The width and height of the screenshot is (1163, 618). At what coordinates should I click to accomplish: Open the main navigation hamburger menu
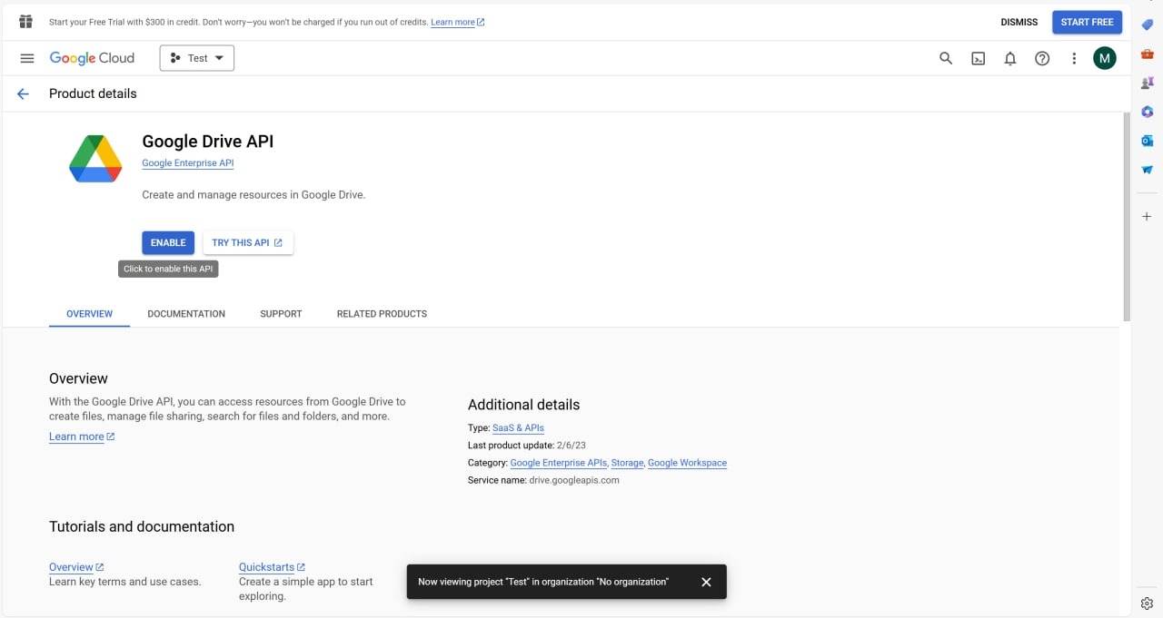click(27, 58)
